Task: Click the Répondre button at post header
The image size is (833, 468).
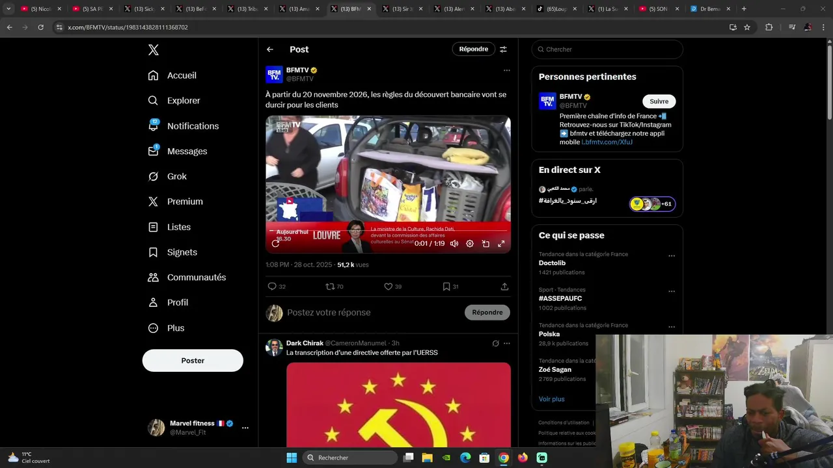Action: (x=473, y=49)
